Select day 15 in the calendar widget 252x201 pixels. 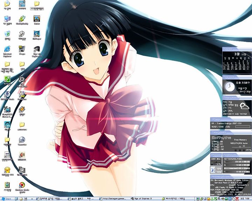pyautogui.click(x=240, y=65)
